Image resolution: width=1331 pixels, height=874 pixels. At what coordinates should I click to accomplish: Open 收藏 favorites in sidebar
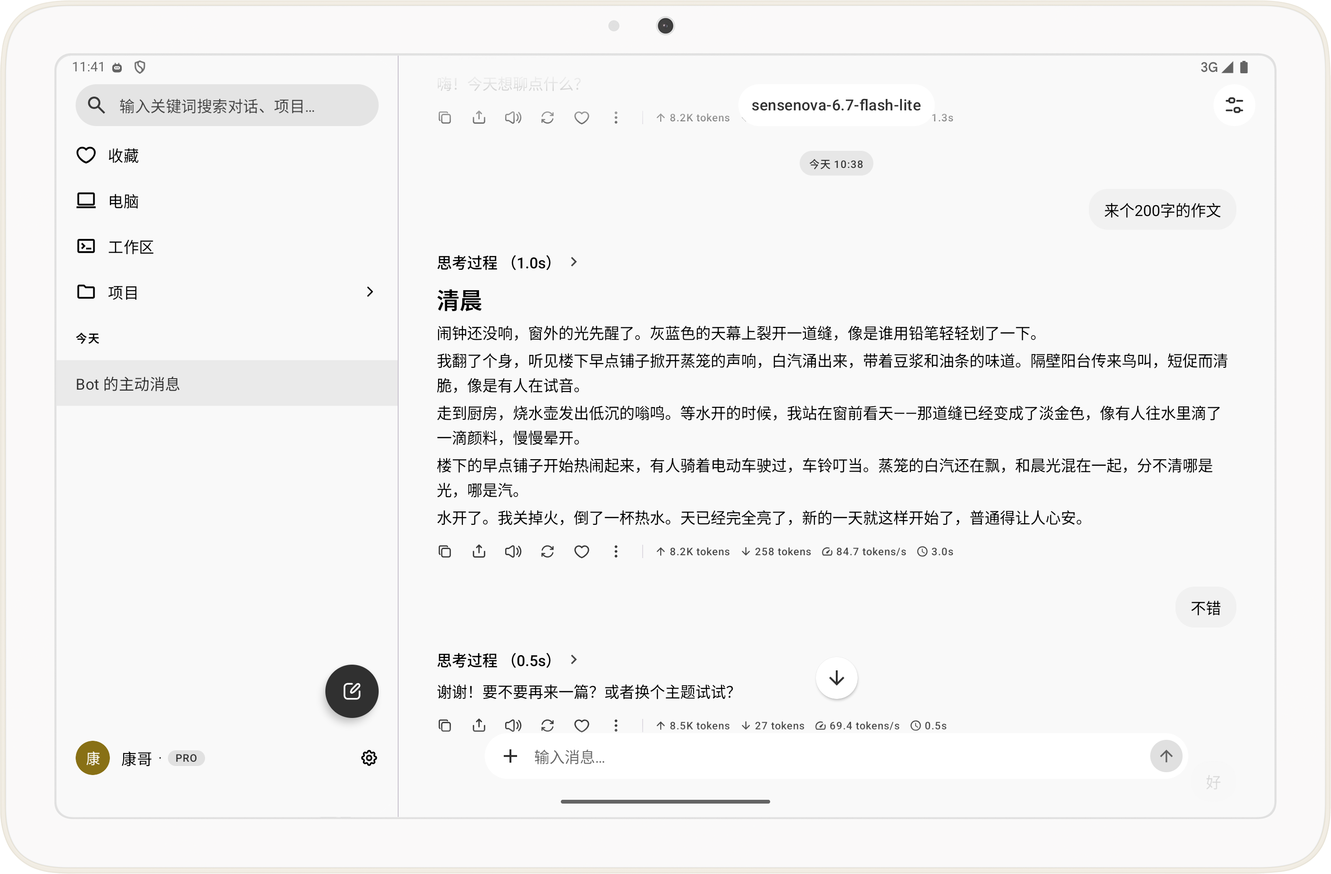[x=226, y=156]
